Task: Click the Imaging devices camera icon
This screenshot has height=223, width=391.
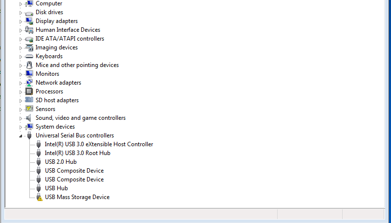Action: (x=29, y=47)
